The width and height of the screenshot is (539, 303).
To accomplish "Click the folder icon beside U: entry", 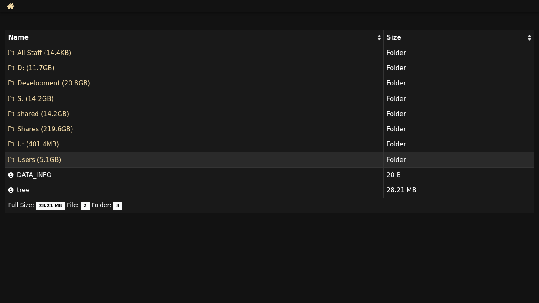I will [11, 144].
